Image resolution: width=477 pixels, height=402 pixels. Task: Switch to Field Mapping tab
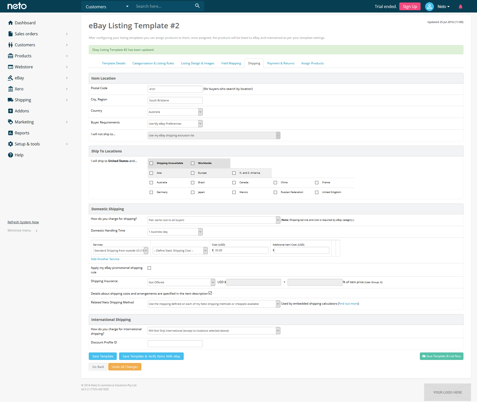tap(231, 63)
